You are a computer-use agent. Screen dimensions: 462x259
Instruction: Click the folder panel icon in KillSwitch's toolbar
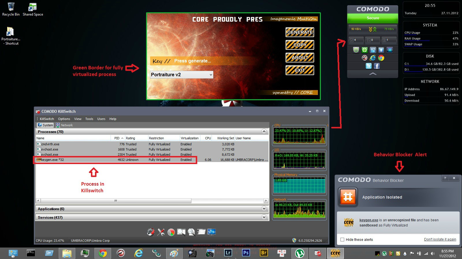pyautogui.click(x=202, y=232)
